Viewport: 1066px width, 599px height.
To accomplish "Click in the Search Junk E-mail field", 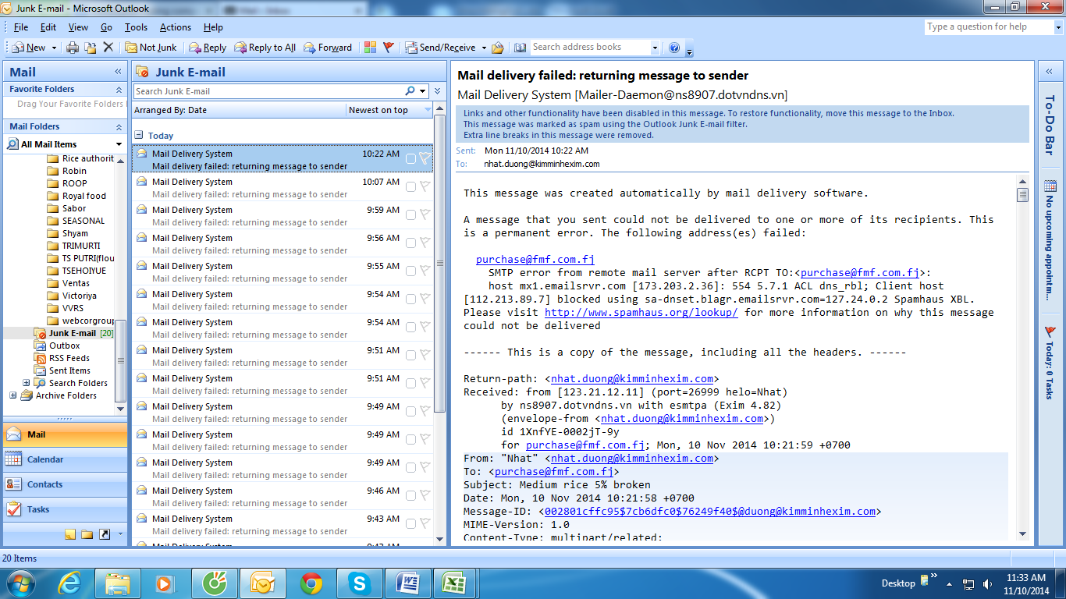I will point(268,91).
